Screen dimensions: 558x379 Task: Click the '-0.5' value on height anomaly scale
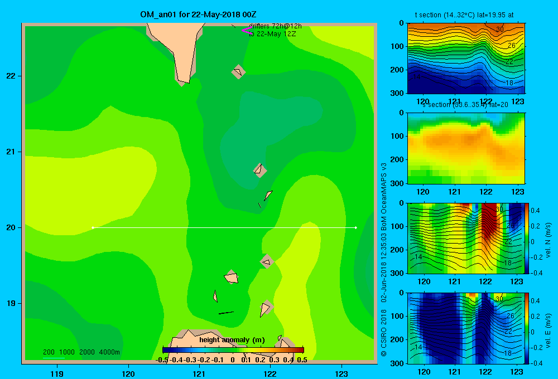[162, 360]
